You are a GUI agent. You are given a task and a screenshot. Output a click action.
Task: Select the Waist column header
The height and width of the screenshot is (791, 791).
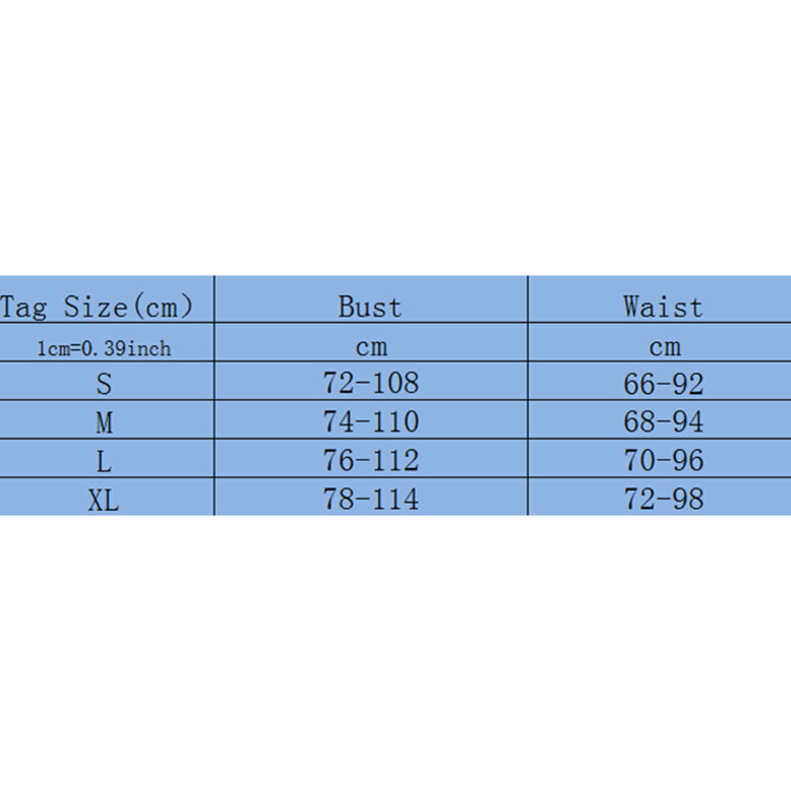[x=662, y=306]
